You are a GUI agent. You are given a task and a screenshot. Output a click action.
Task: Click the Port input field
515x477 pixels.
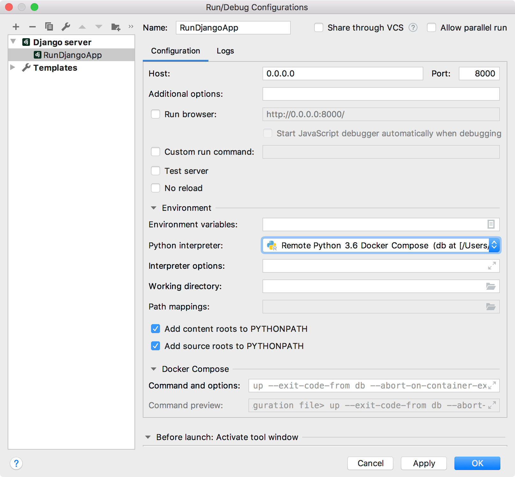[x=479, y=74]
